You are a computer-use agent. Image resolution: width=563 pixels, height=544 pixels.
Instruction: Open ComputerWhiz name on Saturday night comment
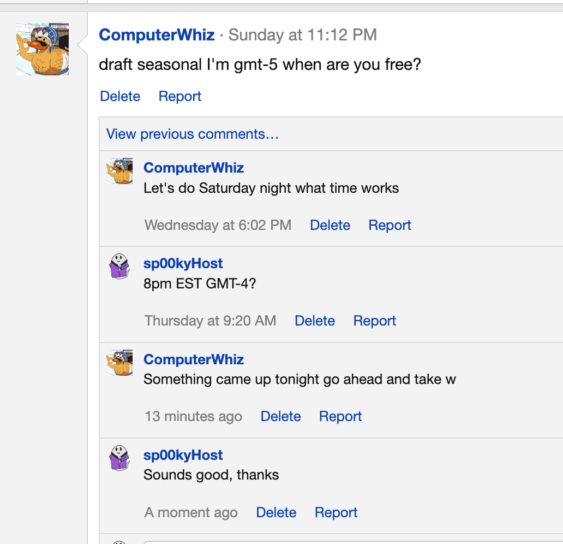194,168
